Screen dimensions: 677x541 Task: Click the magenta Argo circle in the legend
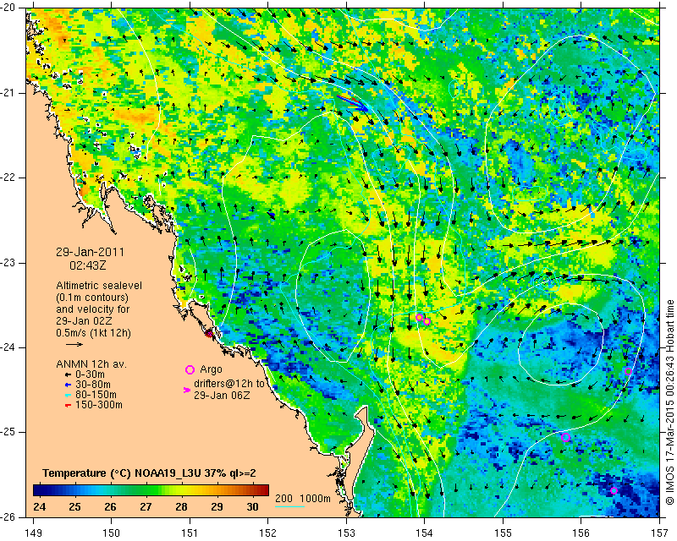point(190,369)
